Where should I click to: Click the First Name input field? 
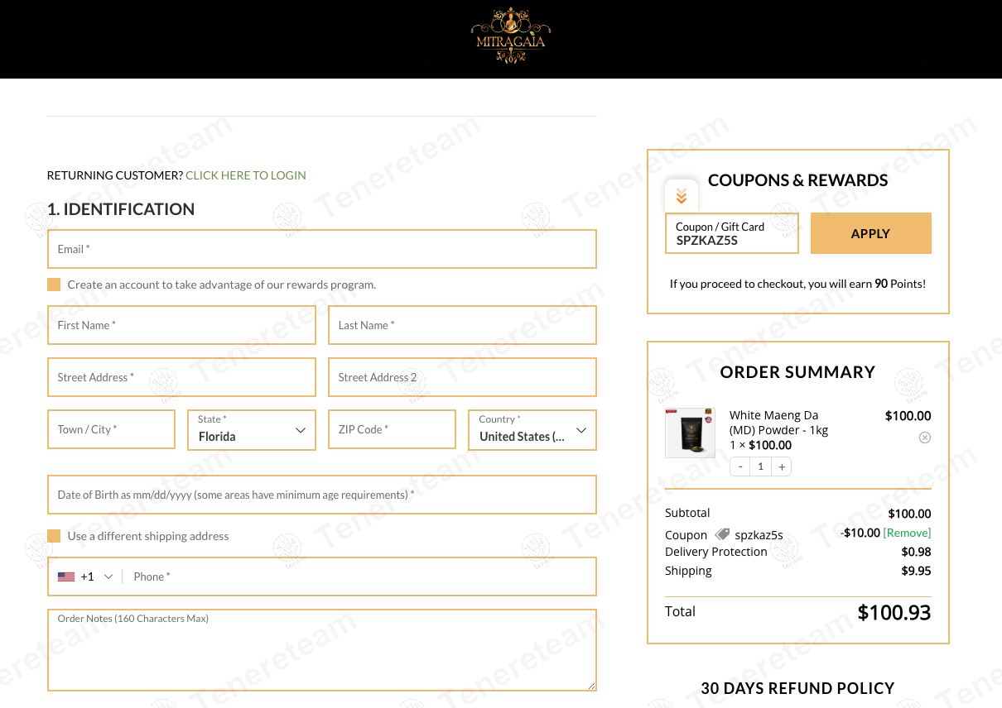click(x=181, y=325)
